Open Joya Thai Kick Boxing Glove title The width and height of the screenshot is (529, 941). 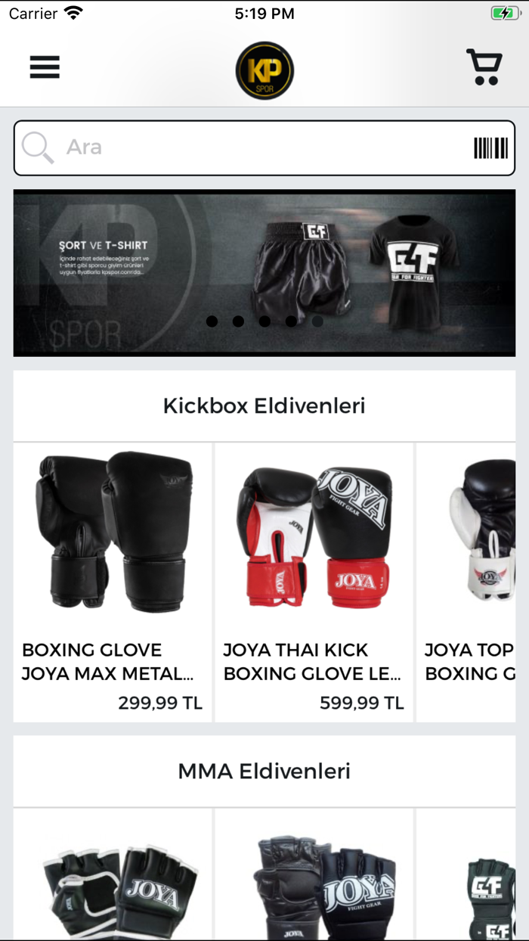click(312, 662)
